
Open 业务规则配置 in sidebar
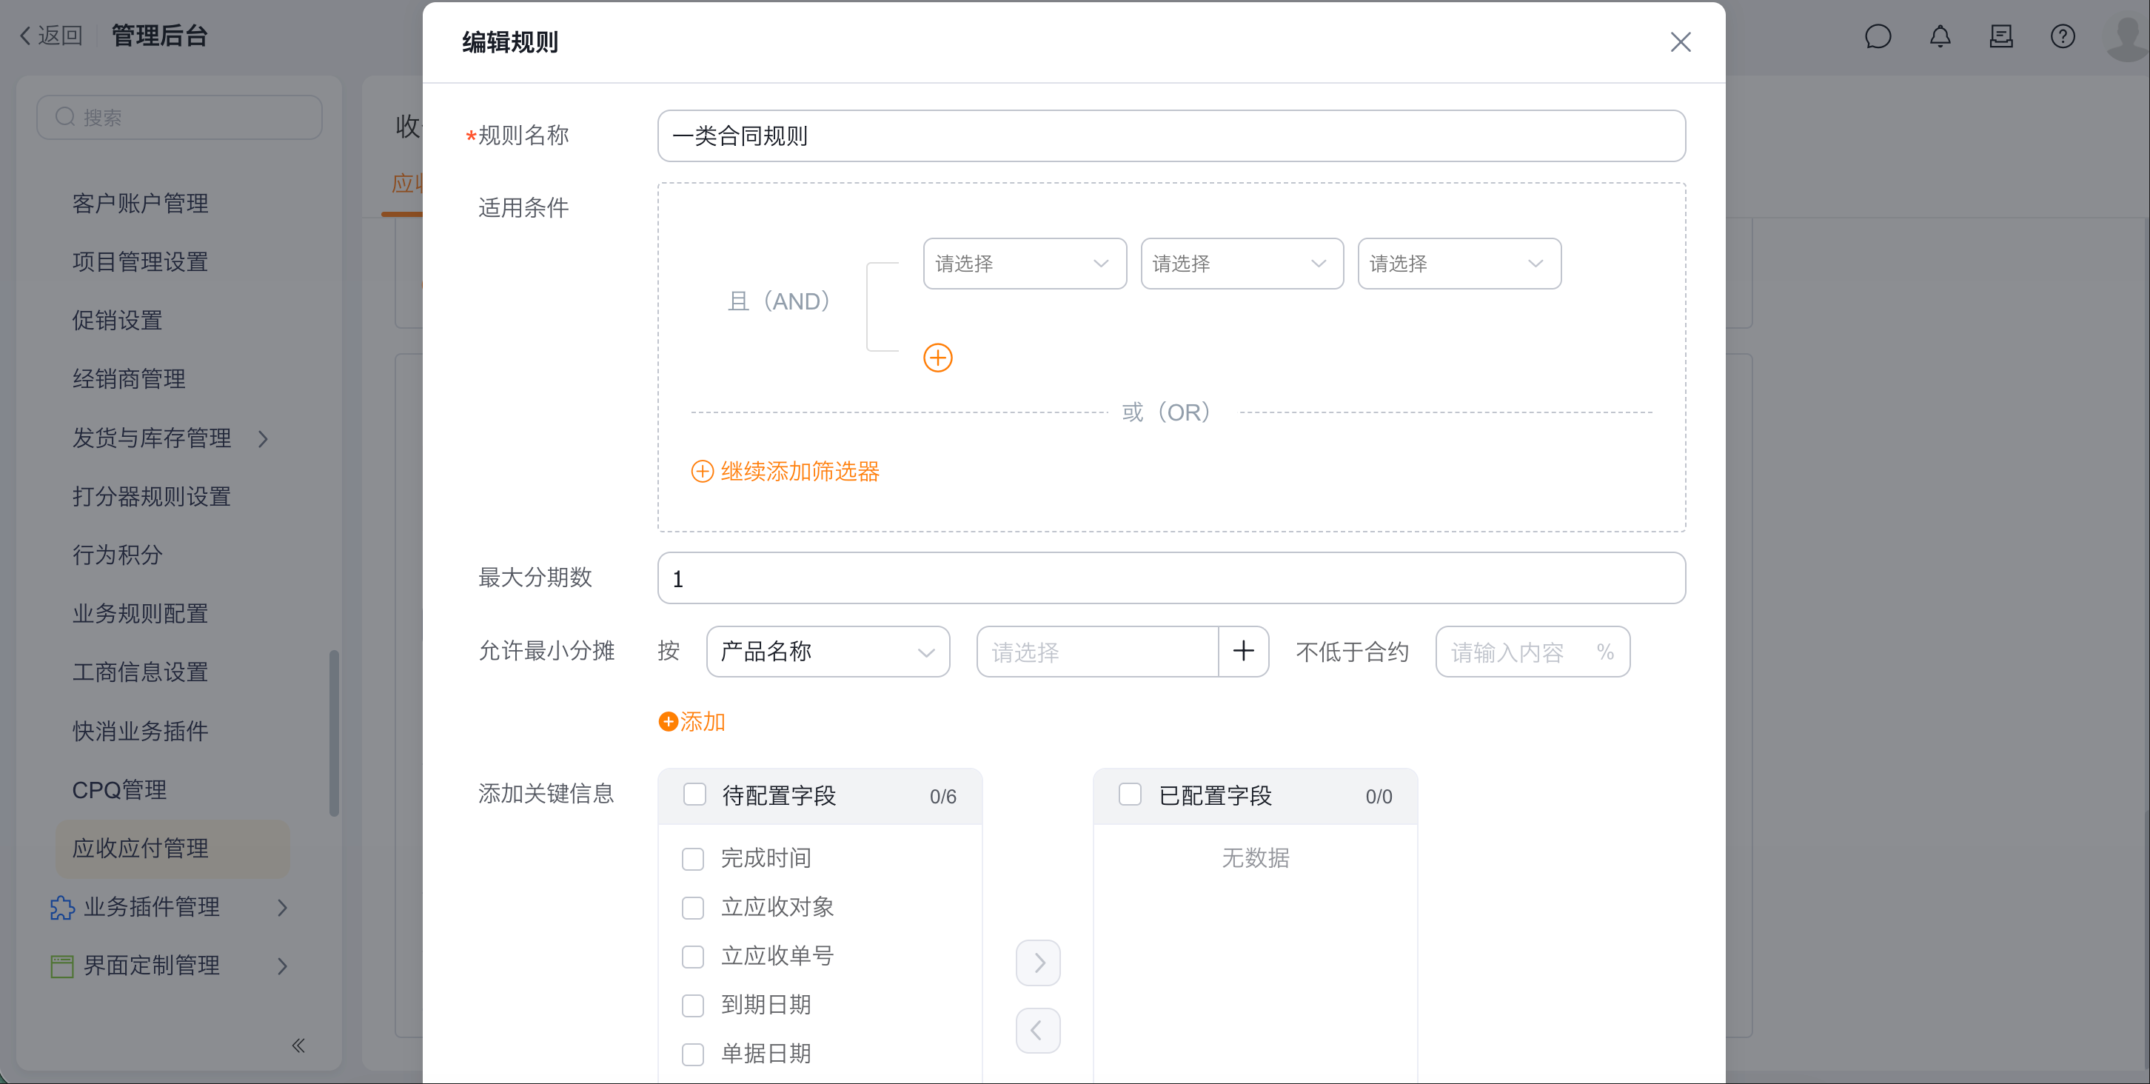pyautogui.click(x=140, y=613)
